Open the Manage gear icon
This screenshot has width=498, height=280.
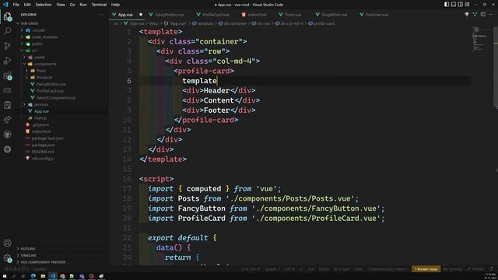click(7, 258)
